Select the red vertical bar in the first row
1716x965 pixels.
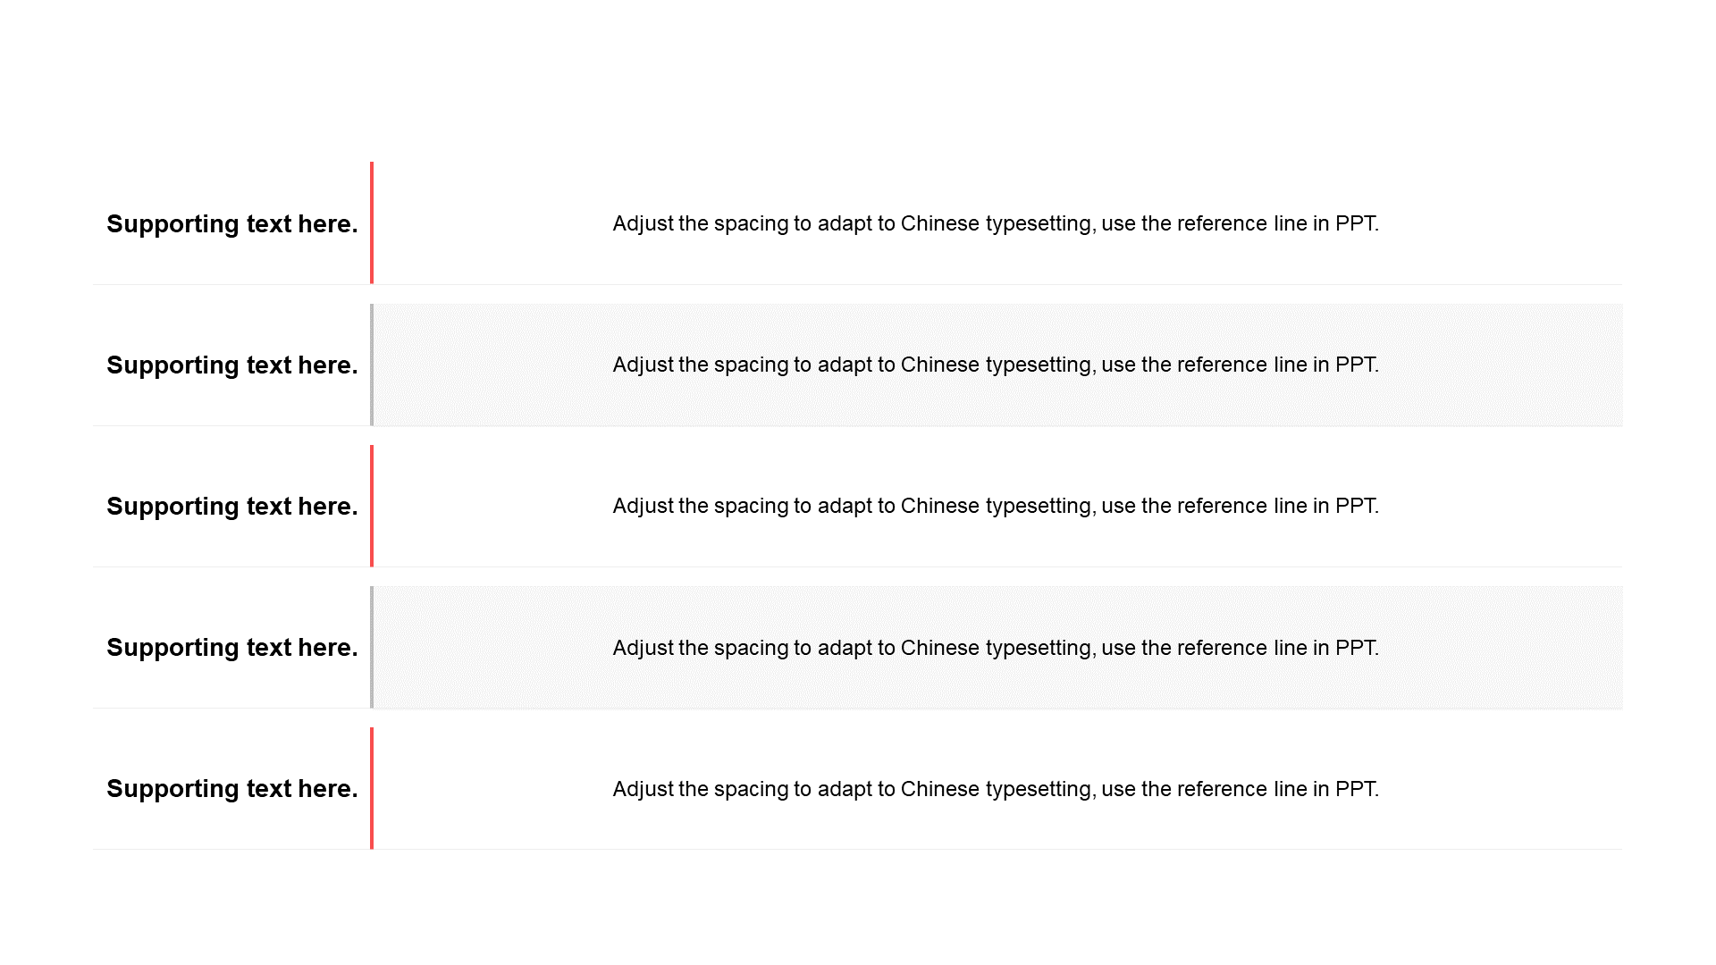click(x=372, y=222)
